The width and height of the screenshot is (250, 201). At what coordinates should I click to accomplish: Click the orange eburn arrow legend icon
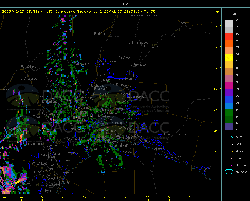[x=229, y=151]
